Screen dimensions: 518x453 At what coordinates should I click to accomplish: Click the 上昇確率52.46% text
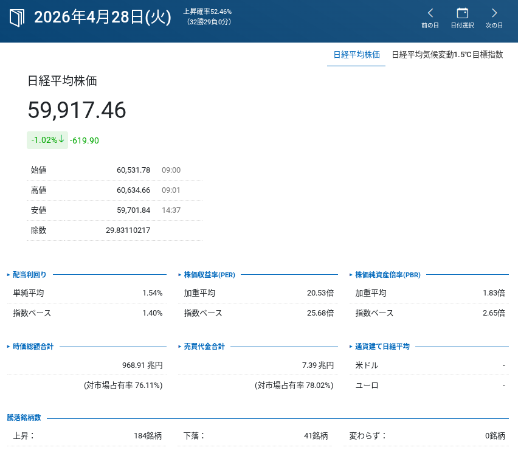point(207,12)
